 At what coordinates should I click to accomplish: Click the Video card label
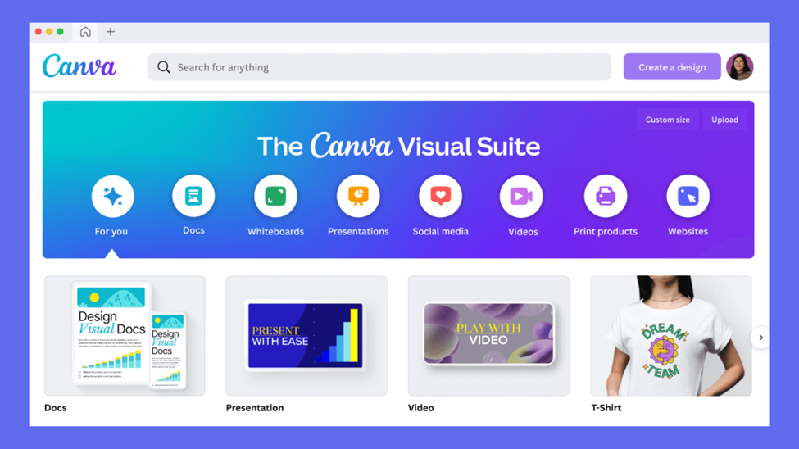(x=421, y=408)
